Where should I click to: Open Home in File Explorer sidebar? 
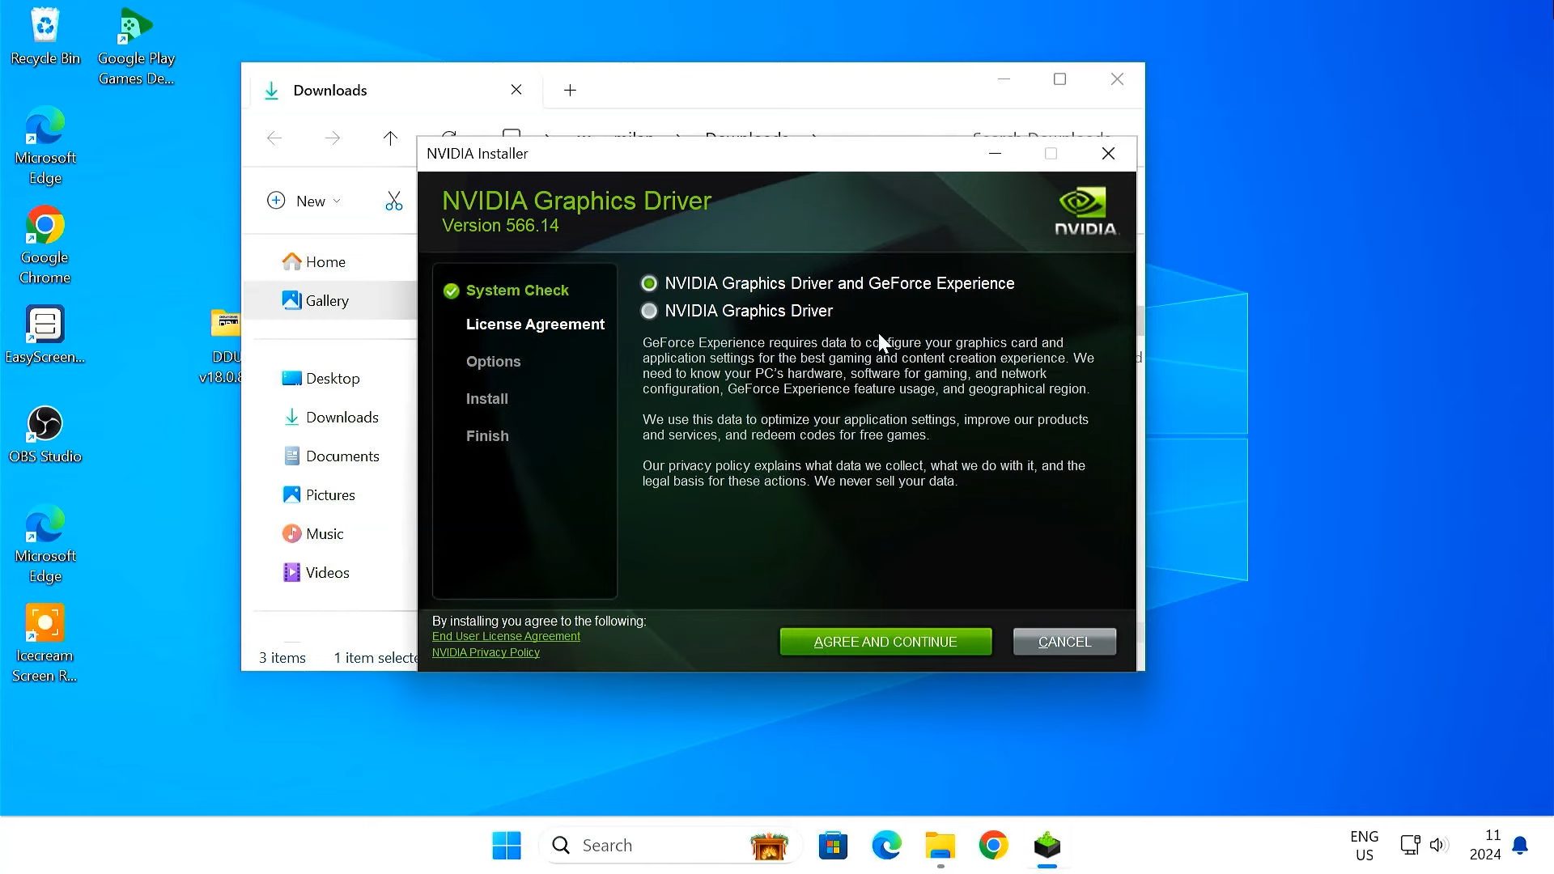point(314,262)
